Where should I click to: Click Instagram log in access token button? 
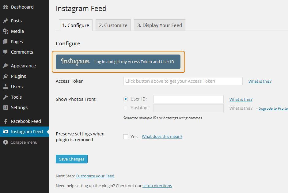(x=118, y=62)
